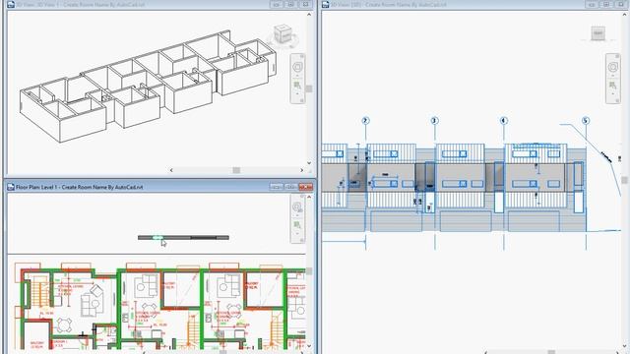The image size is (630, 354).
Task: Click document icon in isometric 3D view title bar
Action: [11, 4]
